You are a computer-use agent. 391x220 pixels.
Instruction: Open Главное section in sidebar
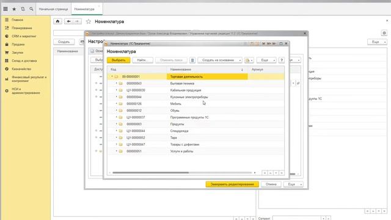pos(17,20)
